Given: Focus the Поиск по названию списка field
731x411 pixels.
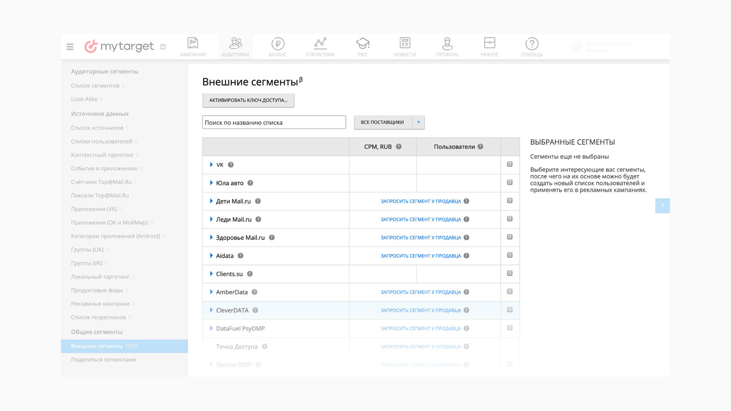Looking at the screenshot, I should (x=274, y=122).
